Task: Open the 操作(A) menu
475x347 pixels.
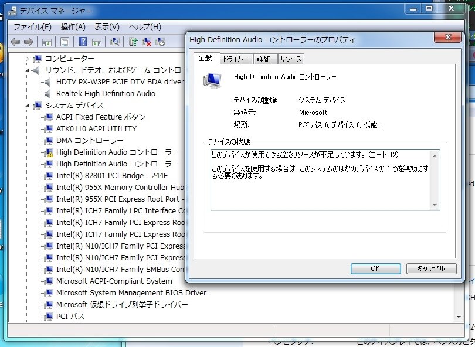Action: [73, 27]
